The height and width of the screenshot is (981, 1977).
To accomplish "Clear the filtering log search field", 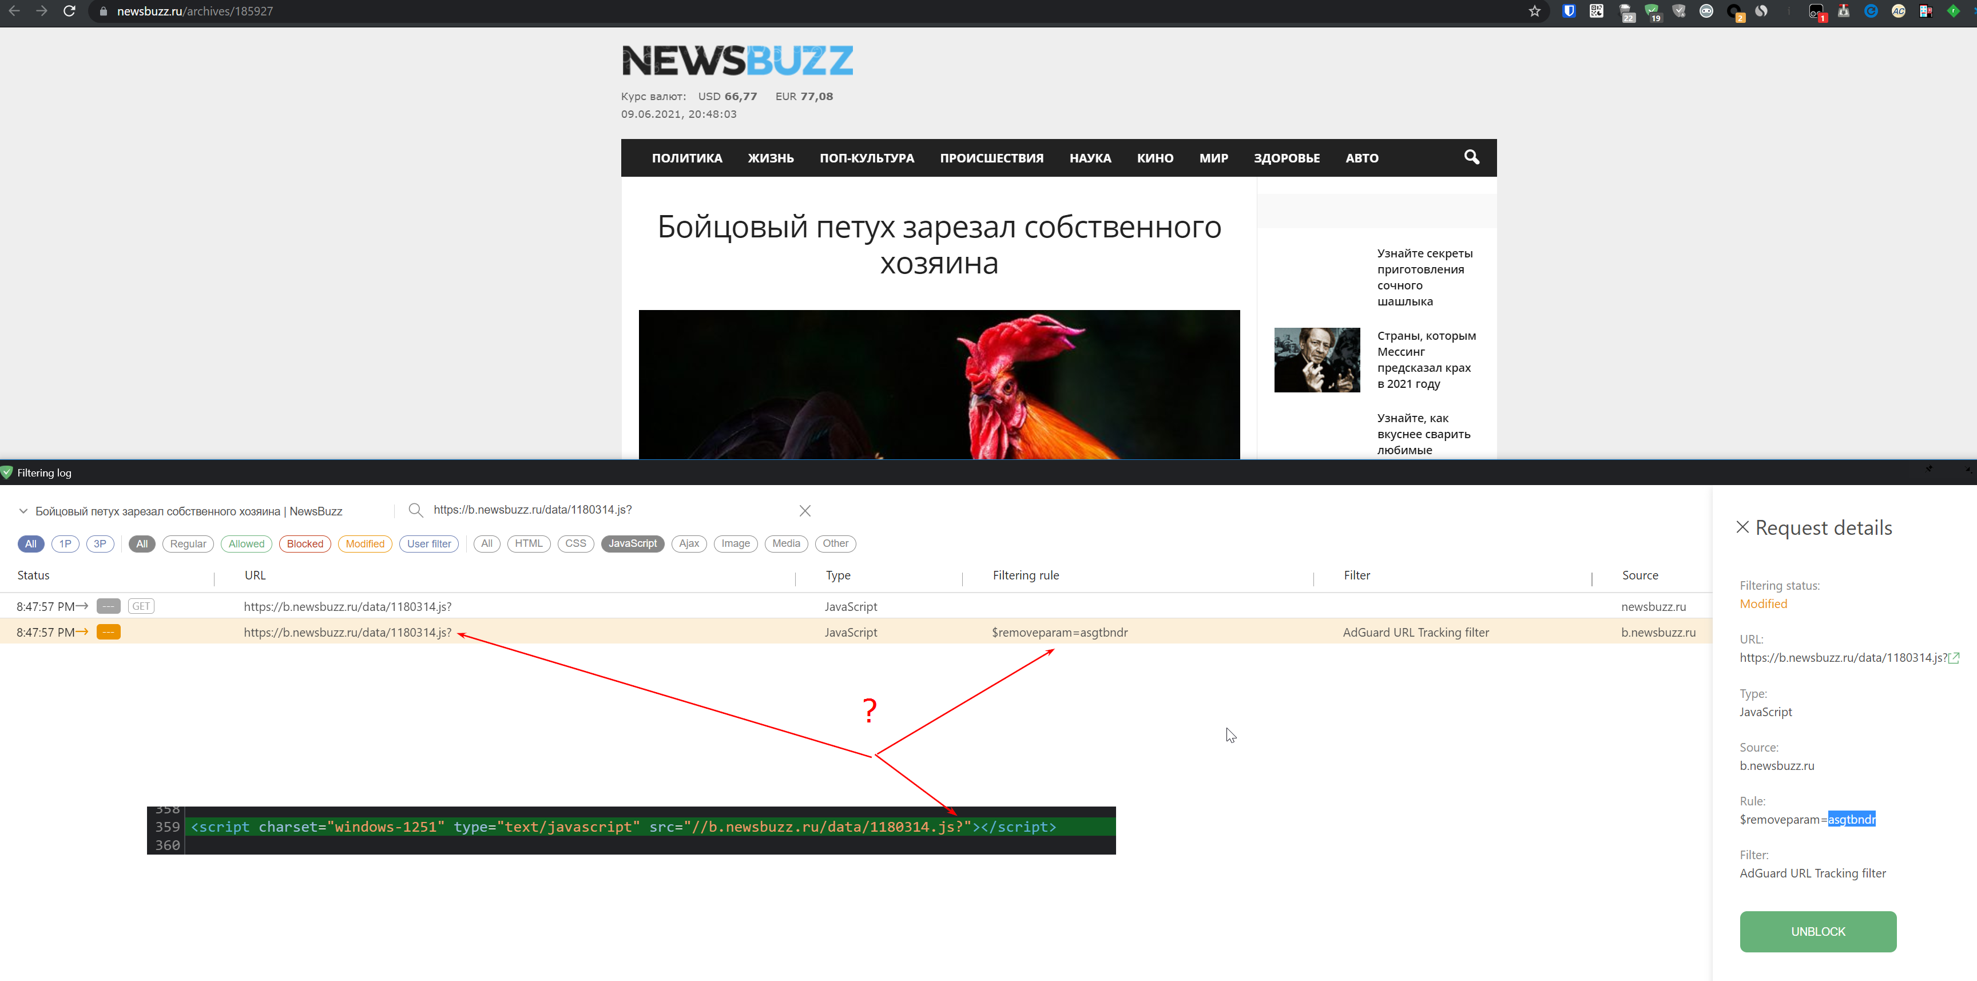I will point(805,510).
